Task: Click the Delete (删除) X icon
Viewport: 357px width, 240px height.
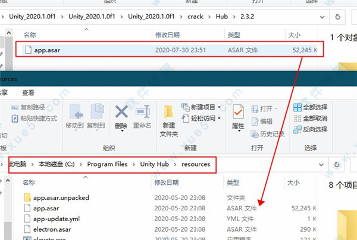Action: click(x=121, y=111)
